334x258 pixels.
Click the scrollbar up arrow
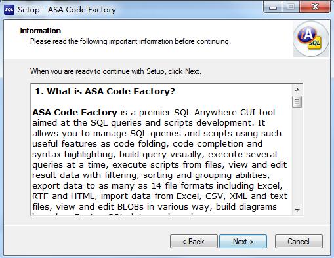(297, 90)
